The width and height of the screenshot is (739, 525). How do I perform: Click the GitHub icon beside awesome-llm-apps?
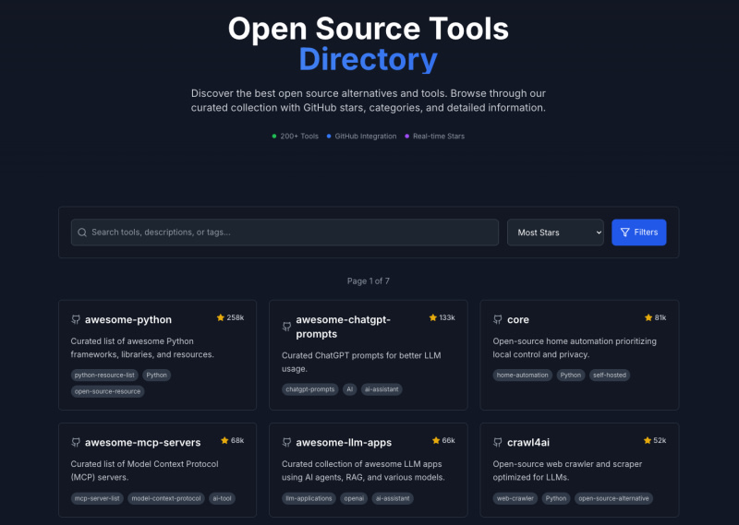(286, 443)
